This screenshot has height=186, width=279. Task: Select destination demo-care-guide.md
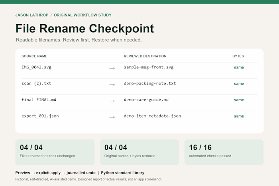coord(146,100)
